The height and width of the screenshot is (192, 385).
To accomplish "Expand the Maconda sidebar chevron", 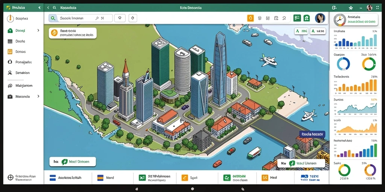I will (38, 96).
